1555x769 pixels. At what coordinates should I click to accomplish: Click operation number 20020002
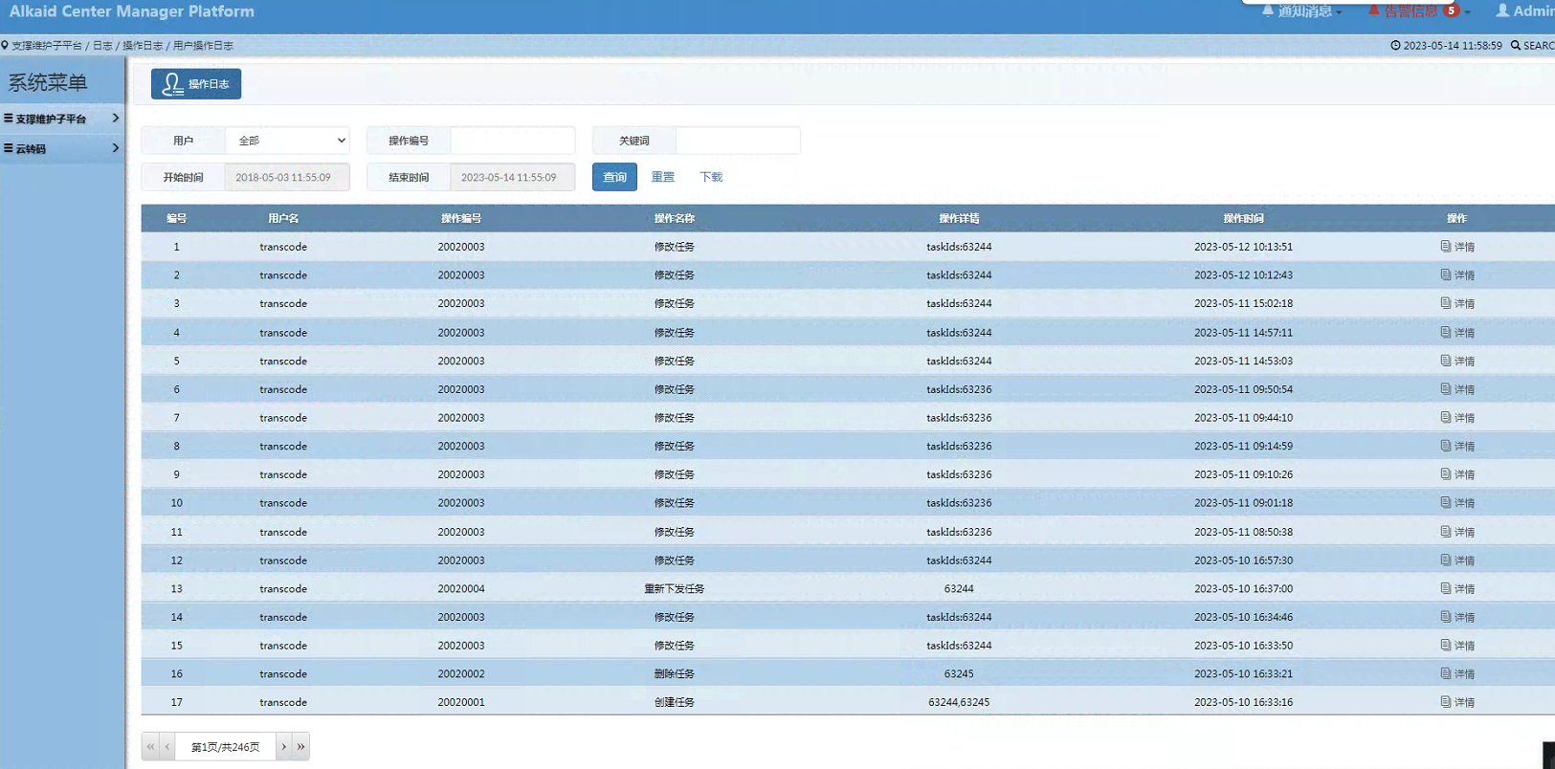pyautogui.click(x=461, y=674)
